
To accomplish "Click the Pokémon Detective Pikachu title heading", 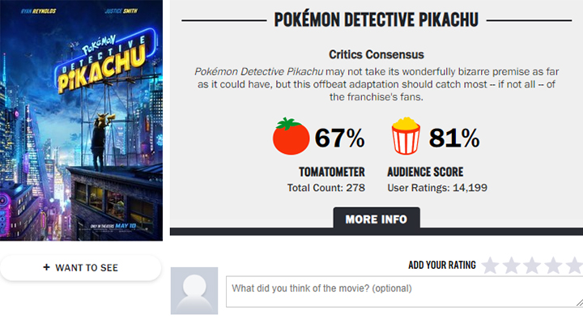I will [x=377, y=20].
